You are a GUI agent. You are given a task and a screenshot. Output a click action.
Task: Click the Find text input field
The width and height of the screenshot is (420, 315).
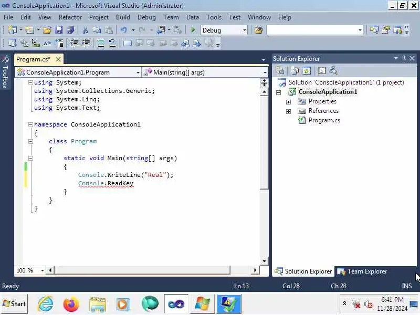click(312, 30)
